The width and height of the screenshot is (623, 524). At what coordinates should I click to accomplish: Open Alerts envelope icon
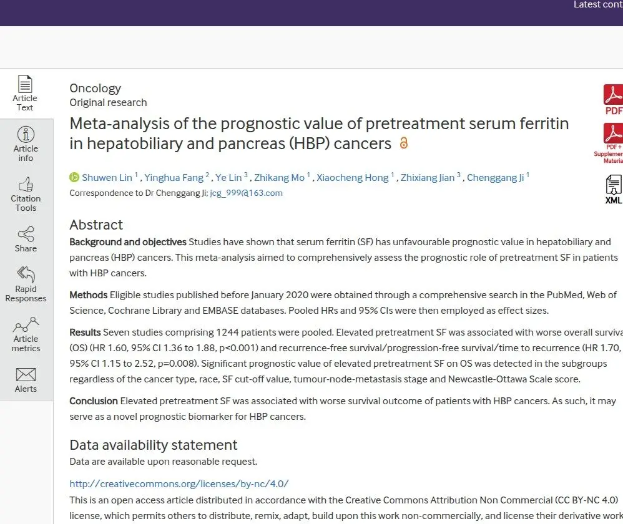coord(26,374)
